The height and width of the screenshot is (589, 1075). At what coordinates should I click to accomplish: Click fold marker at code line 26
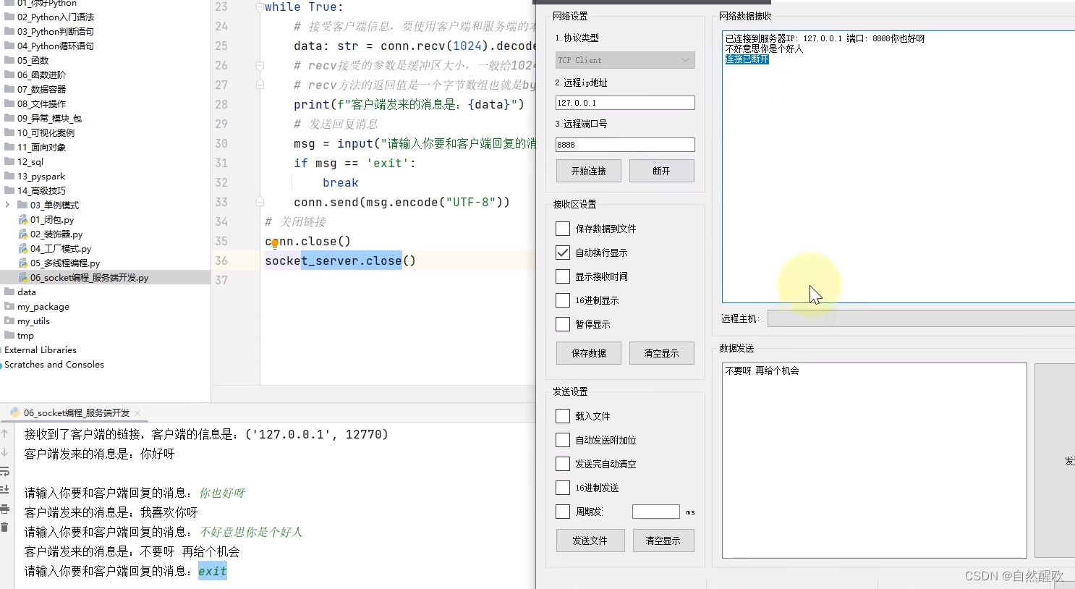(260, 65)
